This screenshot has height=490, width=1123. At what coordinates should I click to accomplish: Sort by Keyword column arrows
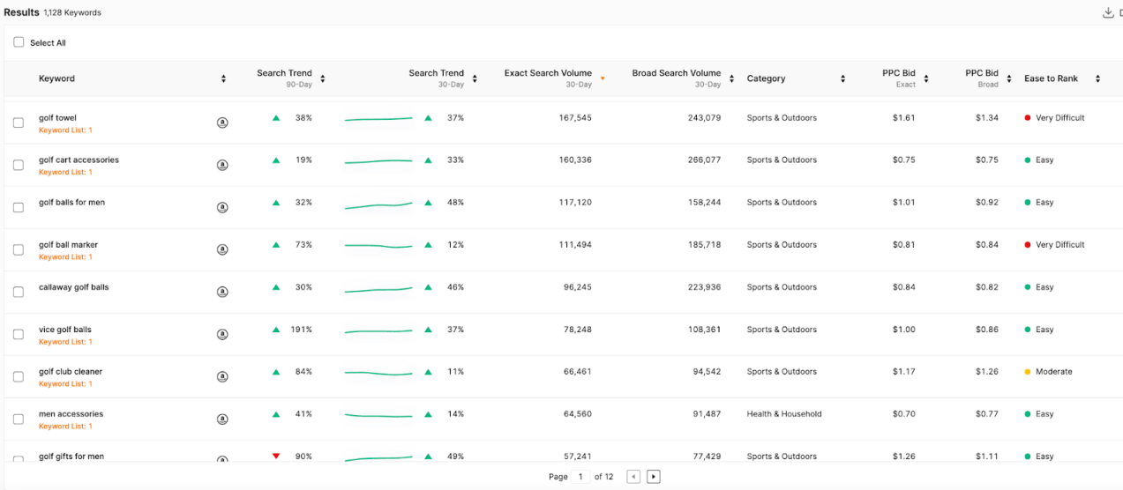click(x=223, y=78)
